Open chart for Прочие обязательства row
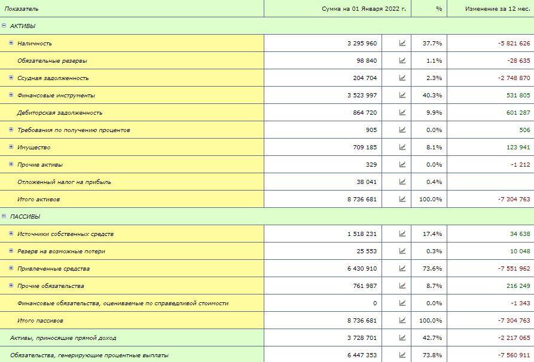The width and height of the screenshot is (534, 362). [402, 286]
